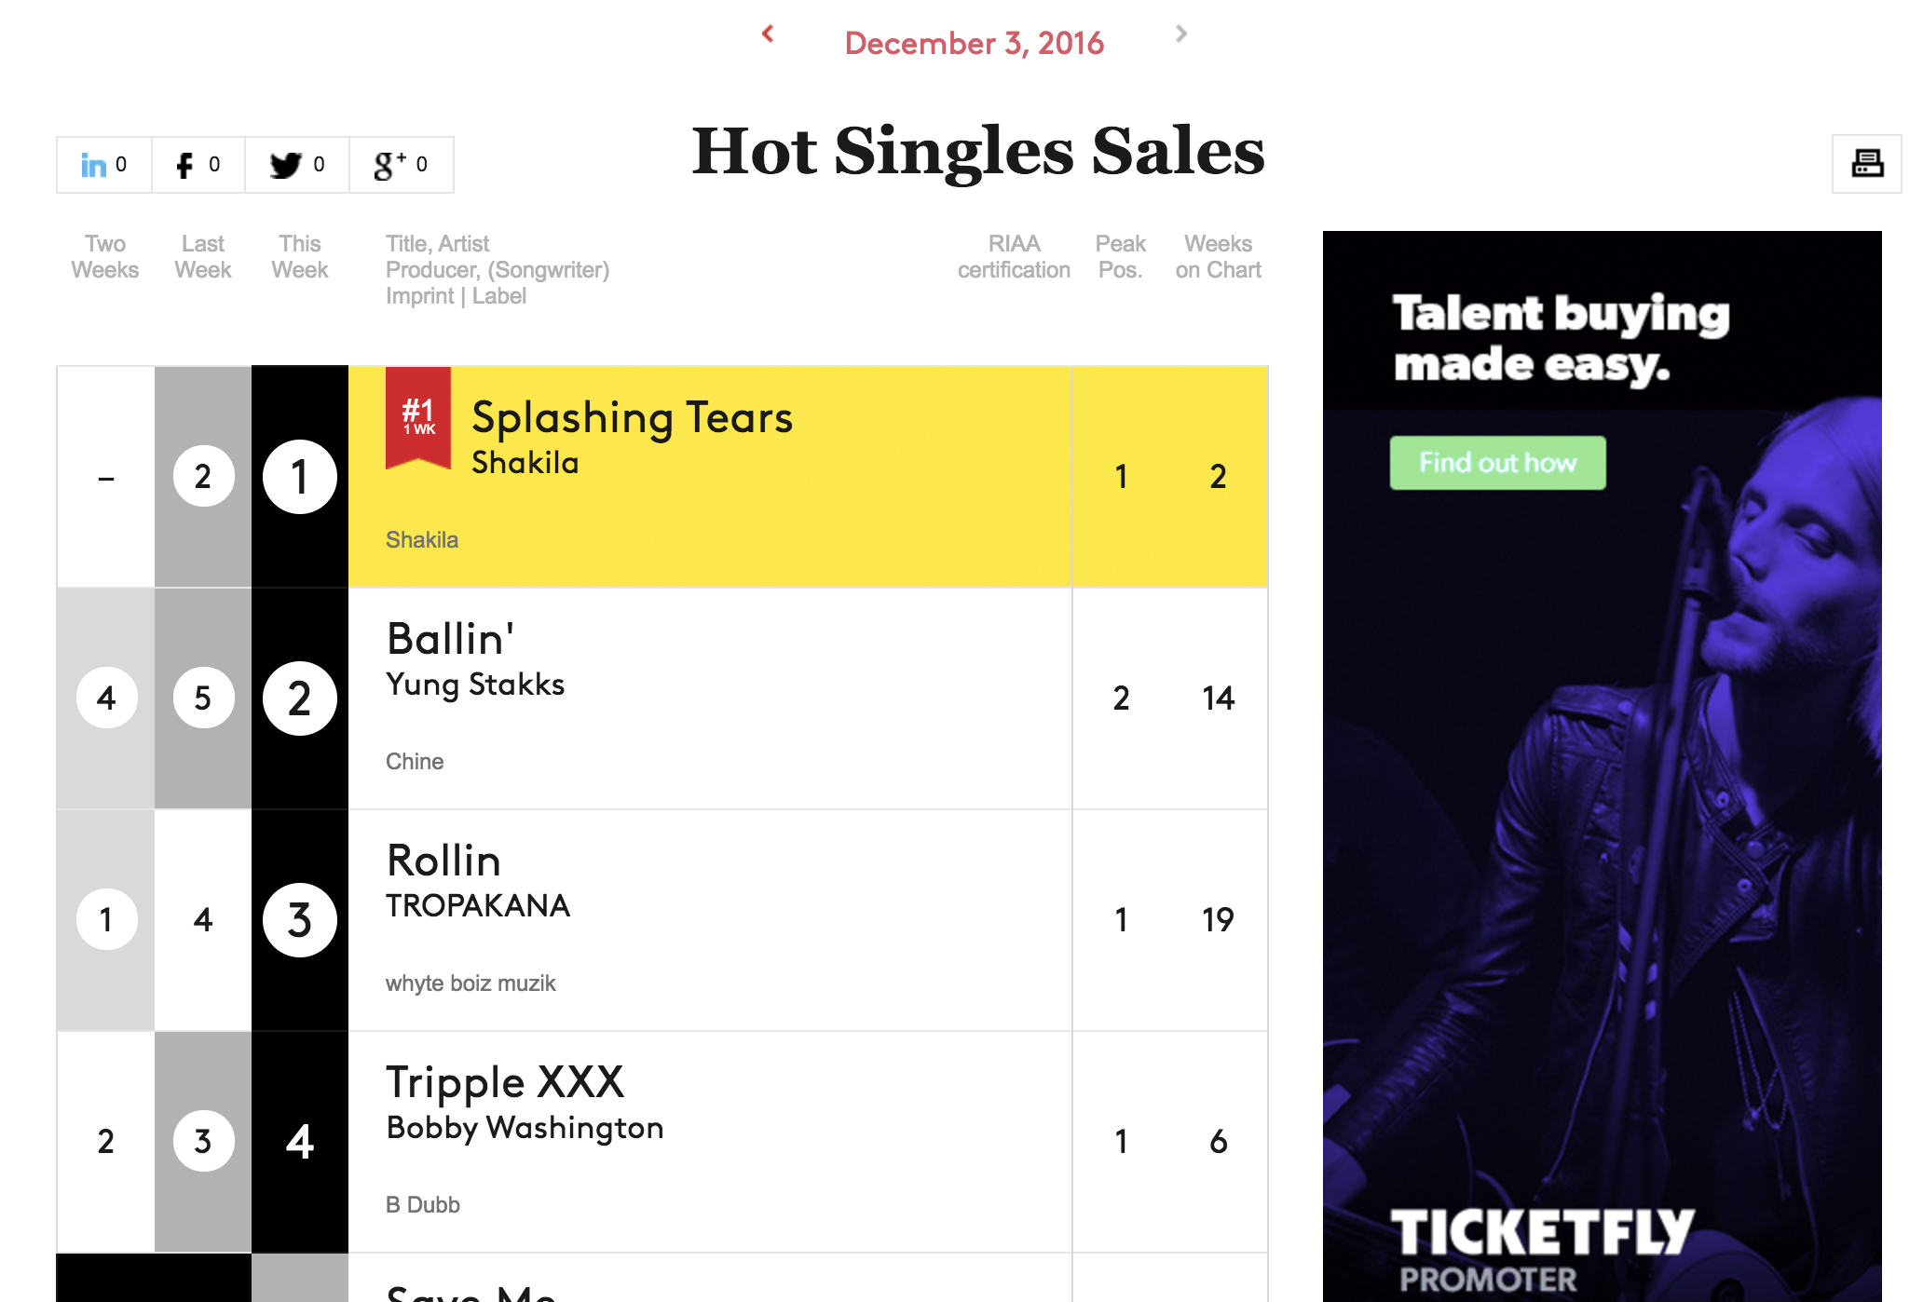This screenshot has width=1923, height=1302.
Task: Share chart on Facebook
Action: (x=198, y=165)
